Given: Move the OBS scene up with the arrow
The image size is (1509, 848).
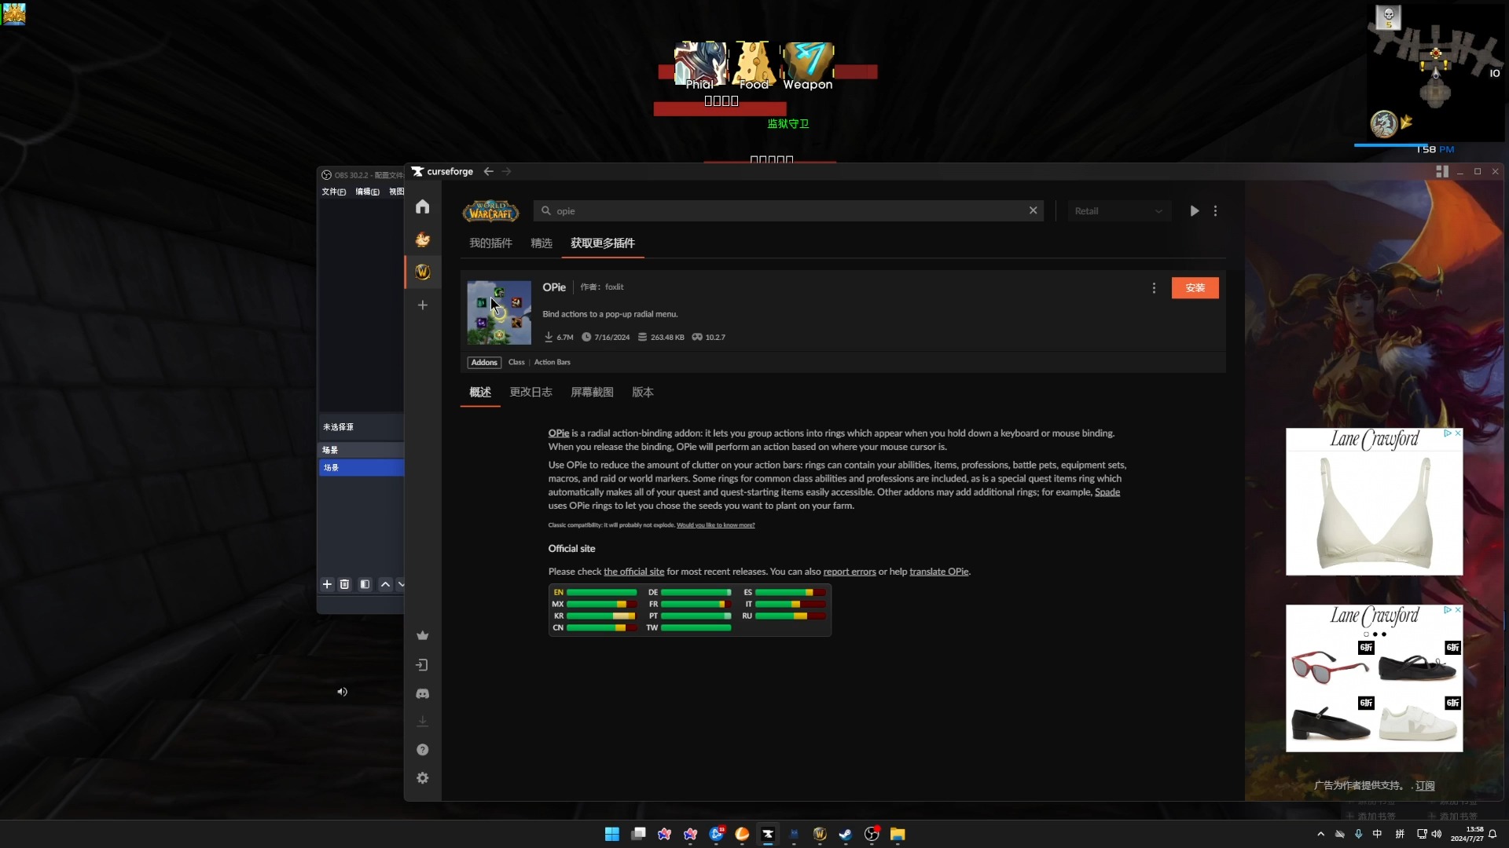Looking at the screenshot, I should (x=385, y=584).
